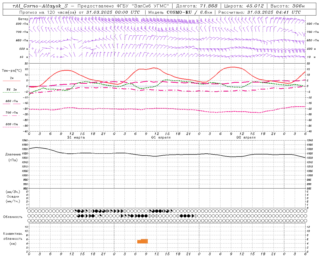Screen dimensions: 320x256
Task: Click the 700 гПа temperature legend entry
Action: pyautogui.click(x=11, y=113)
